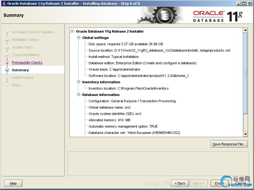The height and width of the screenshot is (190, 254).
Task: Select the Disk space required 3.27 GB row
Action: pyautogui.click(x=126, y=44)
